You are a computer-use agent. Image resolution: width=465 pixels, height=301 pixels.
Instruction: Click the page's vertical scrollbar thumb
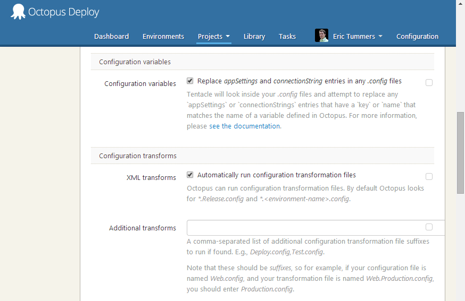(x=460, y=153)
